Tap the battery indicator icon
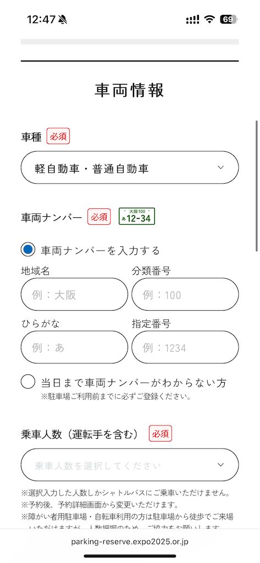 pos(229,19)
